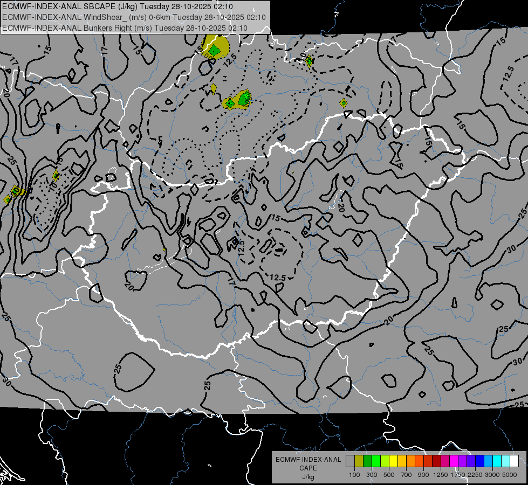Image resolution: width=528 pixels, height=485 pixels.
Task: Pick the pure blue legend swatch
Action: pos(480,461)
